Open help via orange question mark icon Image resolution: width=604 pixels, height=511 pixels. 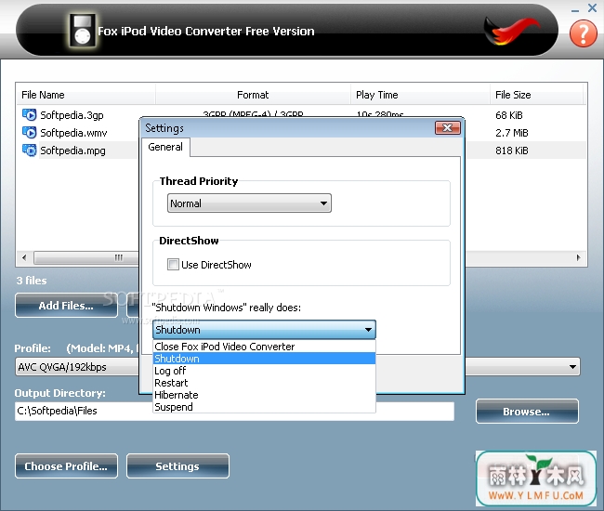point(584,33)
